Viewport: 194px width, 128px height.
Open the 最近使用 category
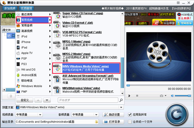tap(33, 14)
